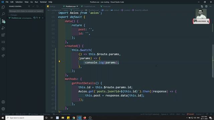Open the Extensions view

click(3, 35)
